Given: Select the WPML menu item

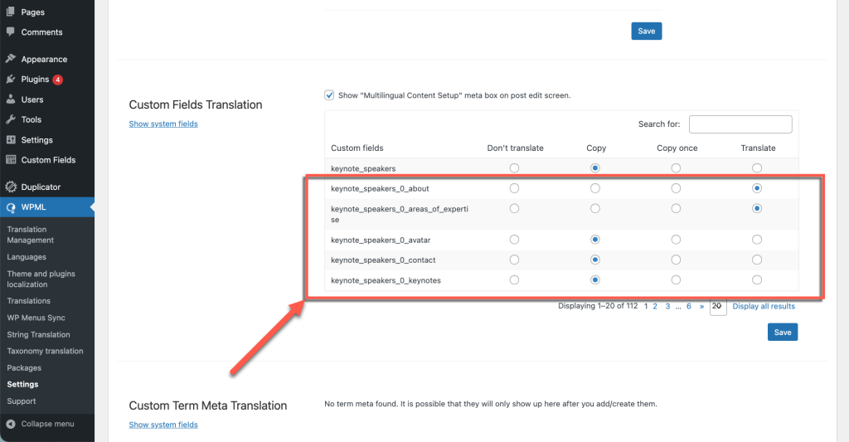Looking at the screenshot, I should (x=47, y=207).
